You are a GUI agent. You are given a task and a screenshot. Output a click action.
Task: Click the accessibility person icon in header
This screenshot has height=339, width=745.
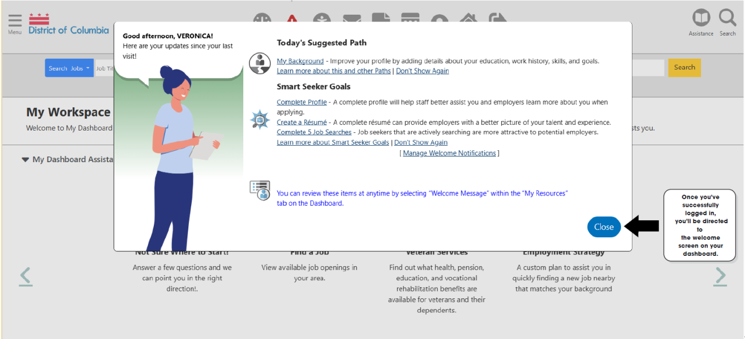(322, 18)
